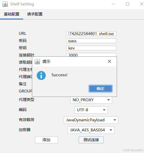This screenshot has height=153, width=144.
Task: Click the 有效载荷 label
Action: [27, 120]
